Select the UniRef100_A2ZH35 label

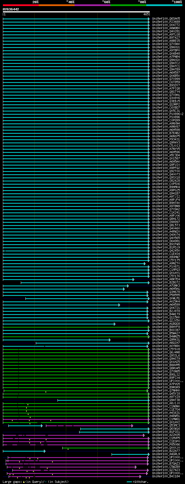pyautogui.click(x=166, y=435)
